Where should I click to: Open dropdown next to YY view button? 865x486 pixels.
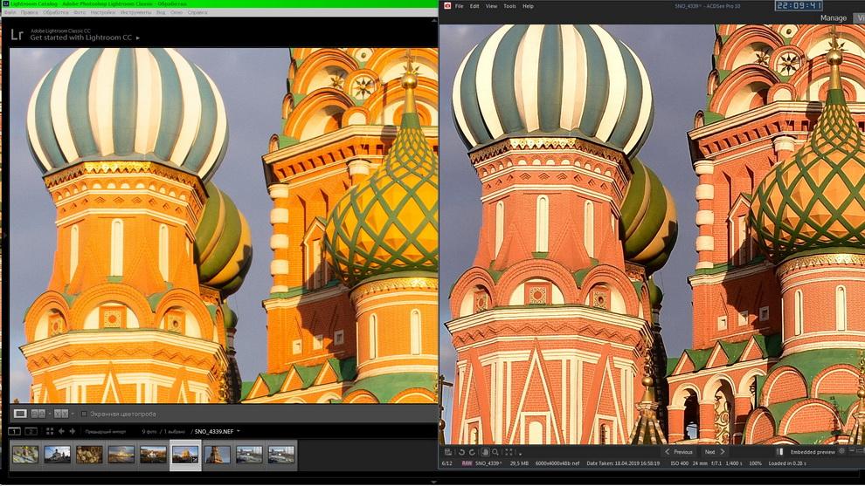coord(73,414)
